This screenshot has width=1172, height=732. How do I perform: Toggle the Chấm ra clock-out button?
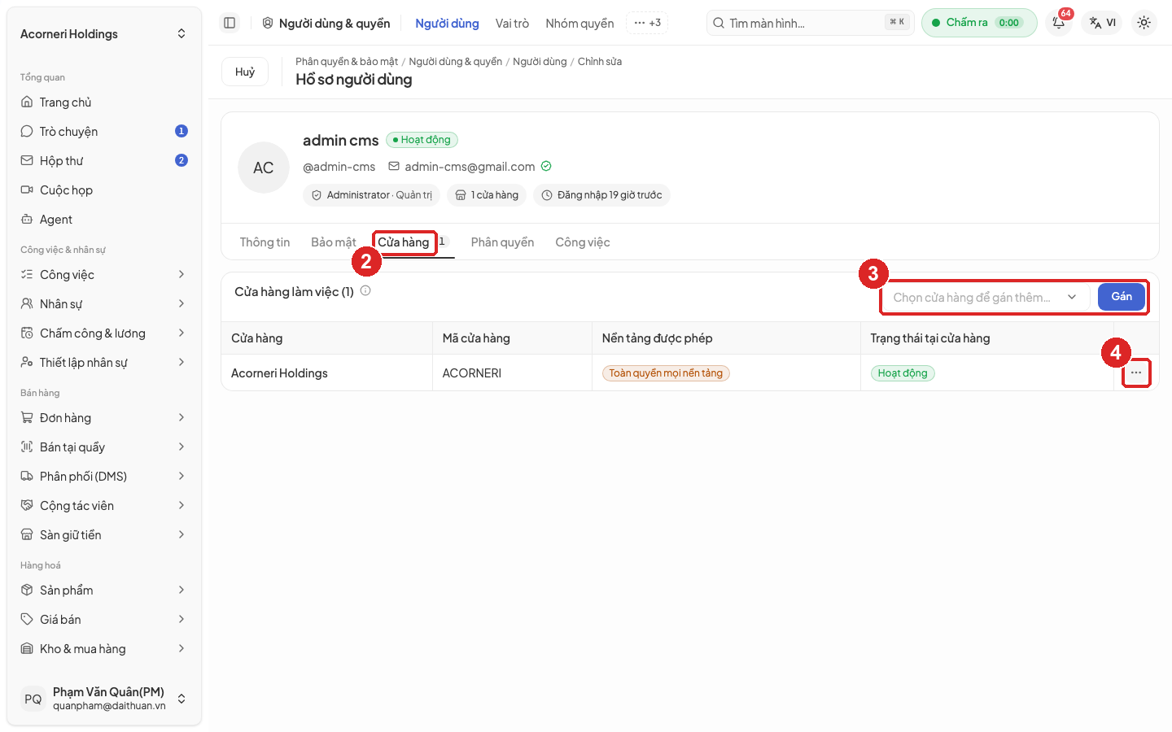(x=979, y=23)
